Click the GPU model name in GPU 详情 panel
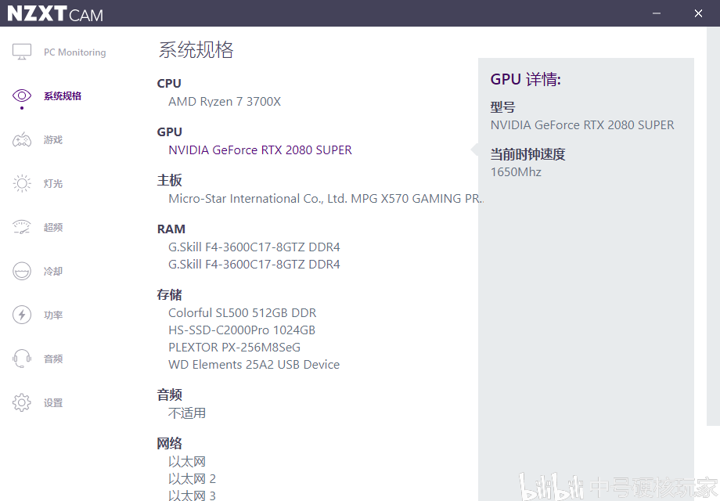 click(x=582, y=125)
